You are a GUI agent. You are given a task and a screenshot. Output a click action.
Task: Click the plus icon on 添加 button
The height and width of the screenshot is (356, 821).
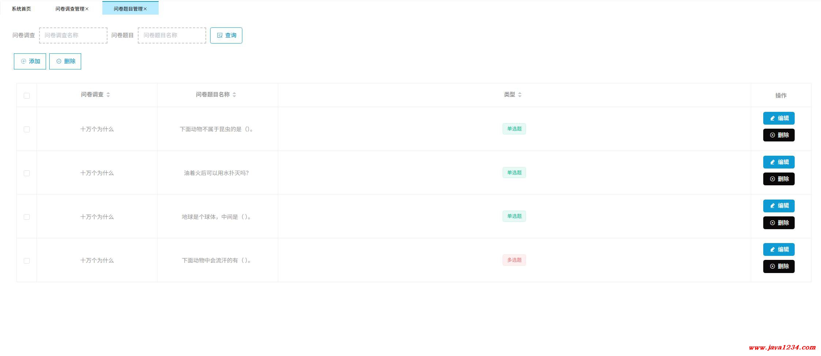pyautogui.click(x=23, y=61)
